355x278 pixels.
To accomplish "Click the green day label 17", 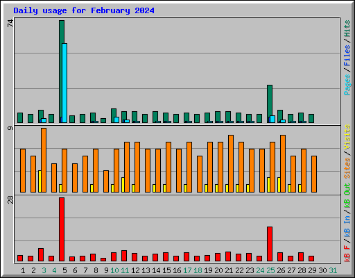I will pos(187,270).
